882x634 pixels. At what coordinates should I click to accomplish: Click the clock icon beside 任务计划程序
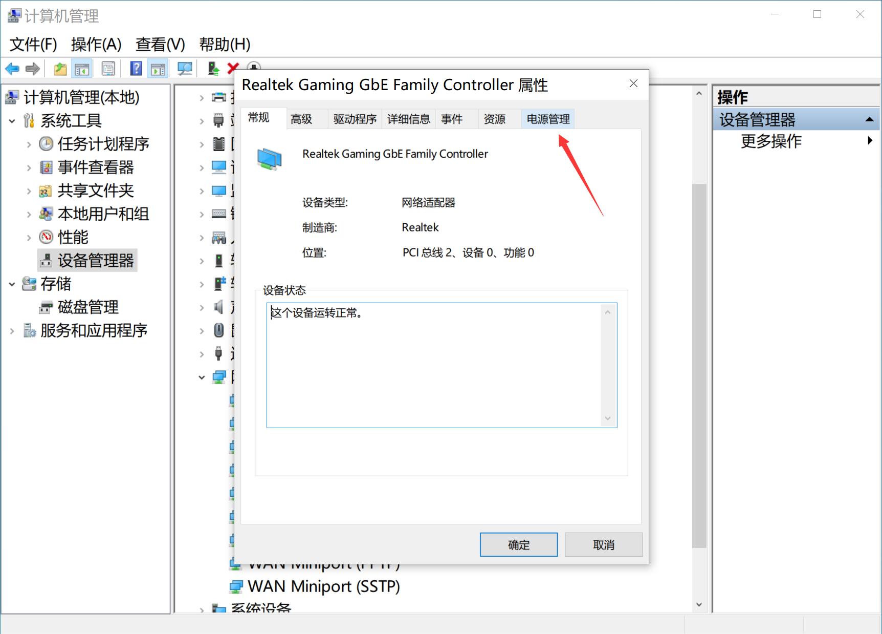click(46, 144)
